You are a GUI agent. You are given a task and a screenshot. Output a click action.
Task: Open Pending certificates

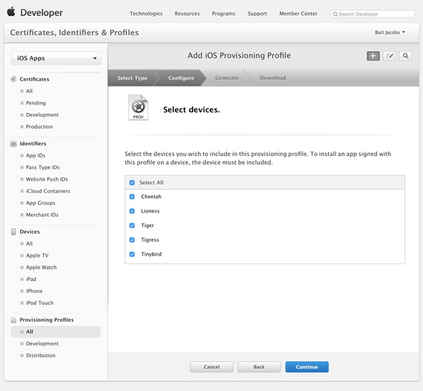[x=36, y=103]
